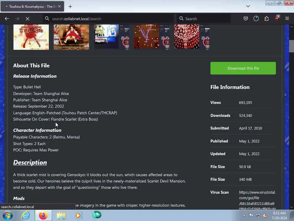Click the Firefox taskbar icon
Screen dimensions: 294x221
coord(43,215)
